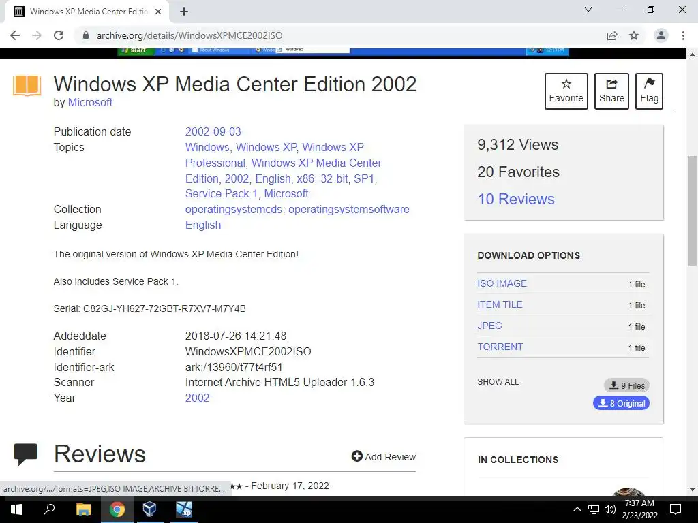Screen dimensions: 698x523
Task: Open the XP virtual machine taskbar icon
Action: coord(183,509)
